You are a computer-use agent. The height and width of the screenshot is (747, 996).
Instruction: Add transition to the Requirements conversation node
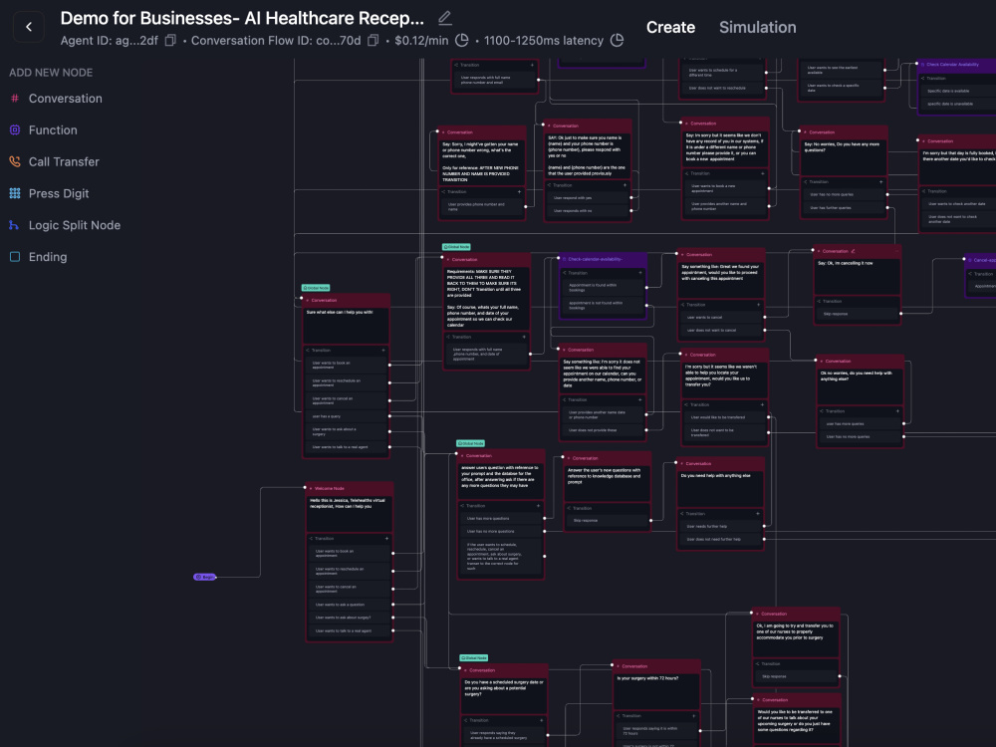coord(524,337)
